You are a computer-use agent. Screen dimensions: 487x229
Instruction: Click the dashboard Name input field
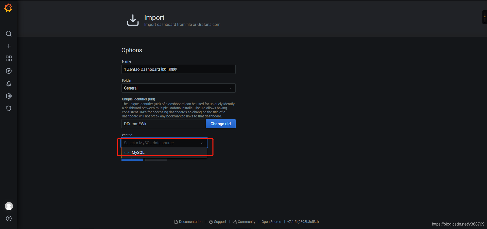coord(179,69)
